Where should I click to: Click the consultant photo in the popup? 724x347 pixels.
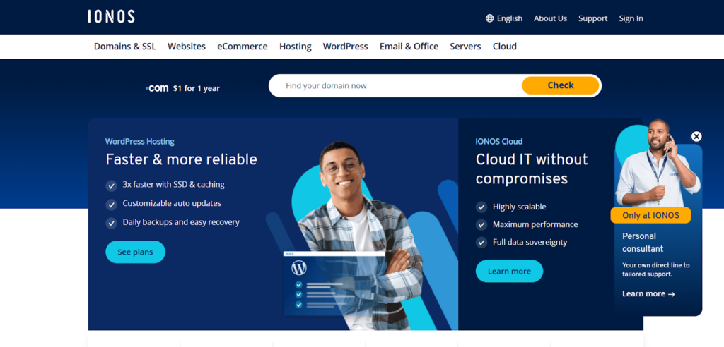[658, 164]
